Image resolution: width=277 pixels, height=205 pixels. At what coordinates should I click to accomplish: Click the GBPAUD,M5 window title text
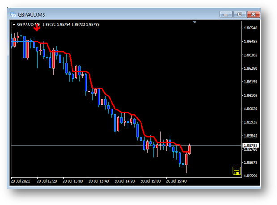pyautogui.click(x=31, y=15)
